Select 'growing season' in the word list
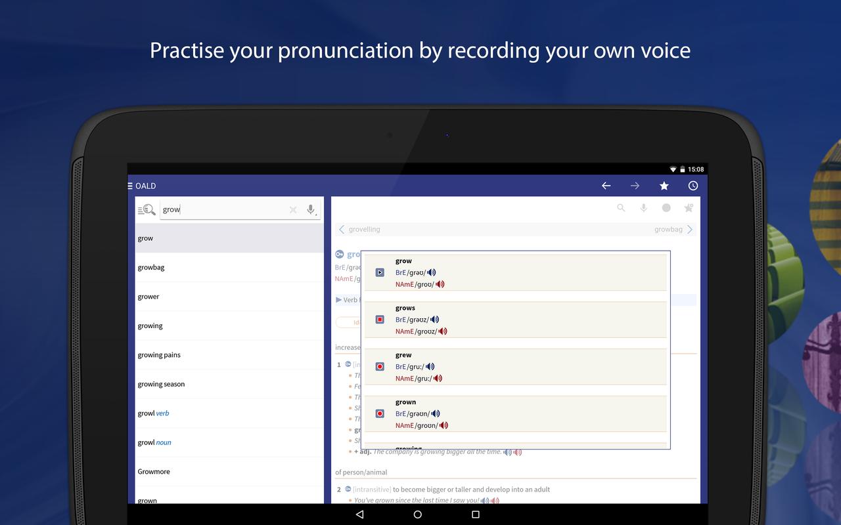Screen dimensions: 841x525 (229, 384)
